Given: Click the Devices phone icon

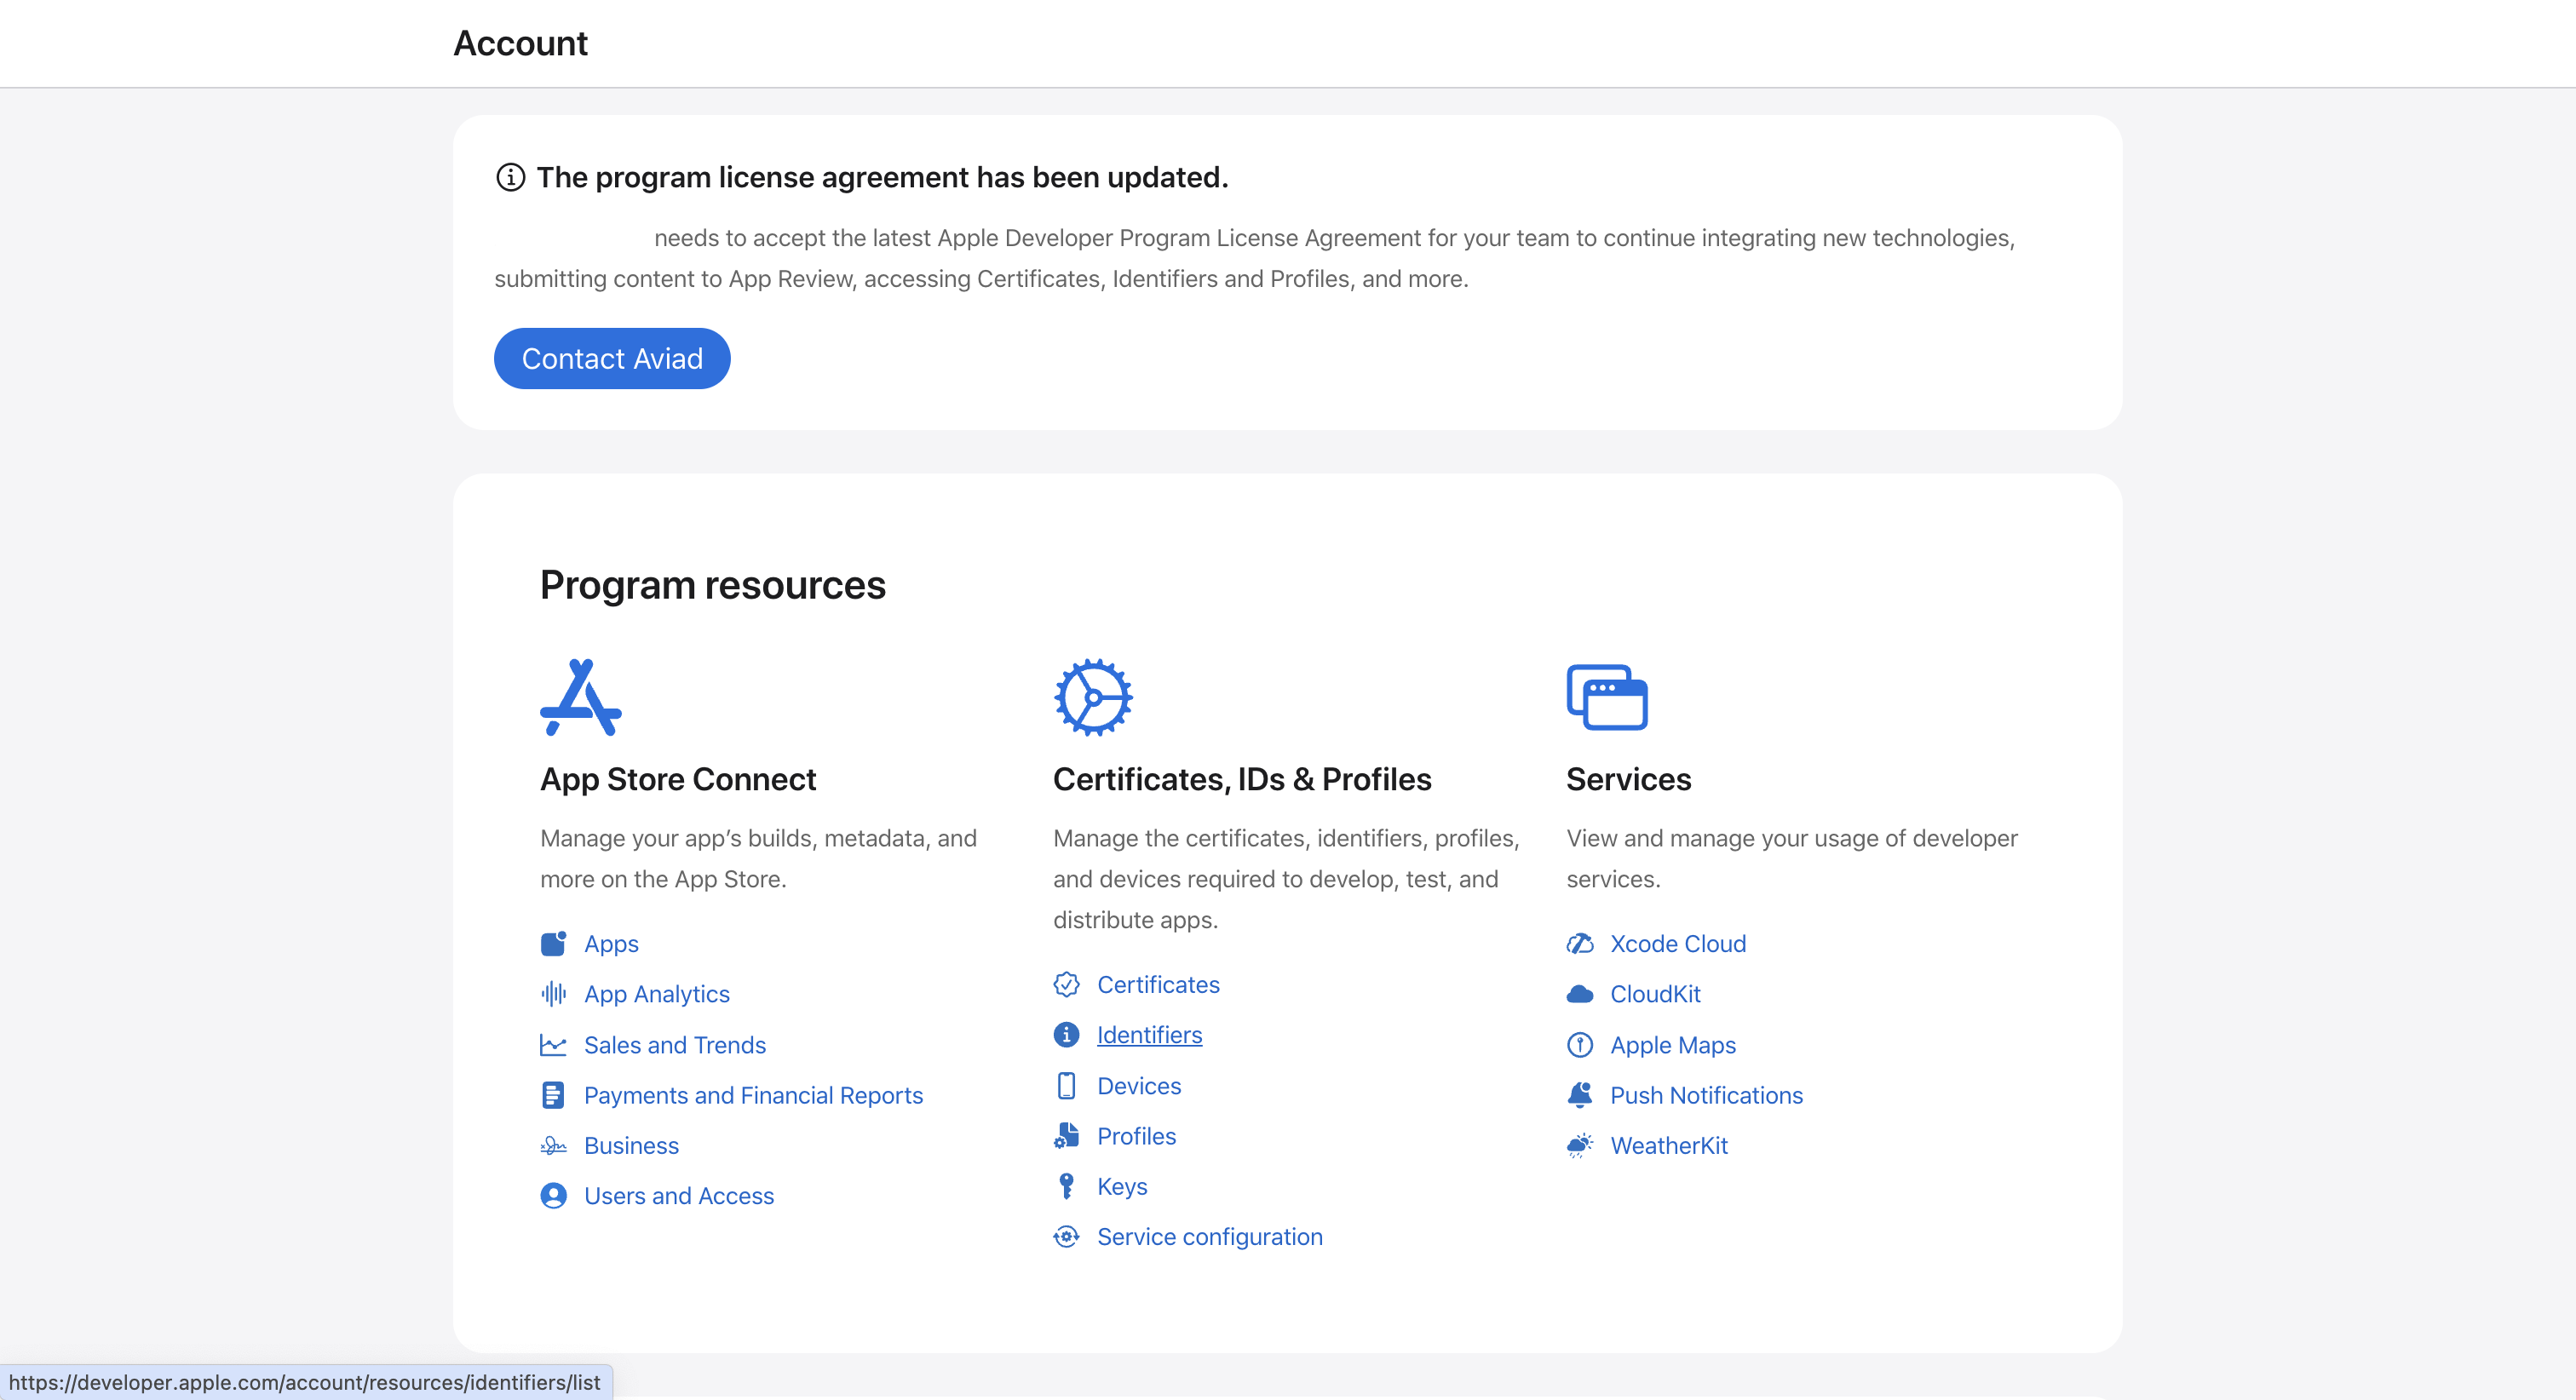Looking at the screenshot, I should coord(1066,1085).
